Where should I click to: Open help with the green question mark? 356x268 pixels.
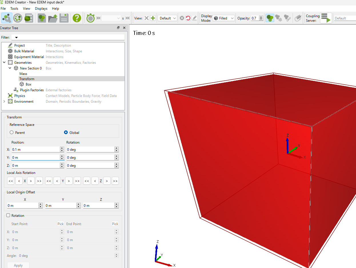point(77,18)
